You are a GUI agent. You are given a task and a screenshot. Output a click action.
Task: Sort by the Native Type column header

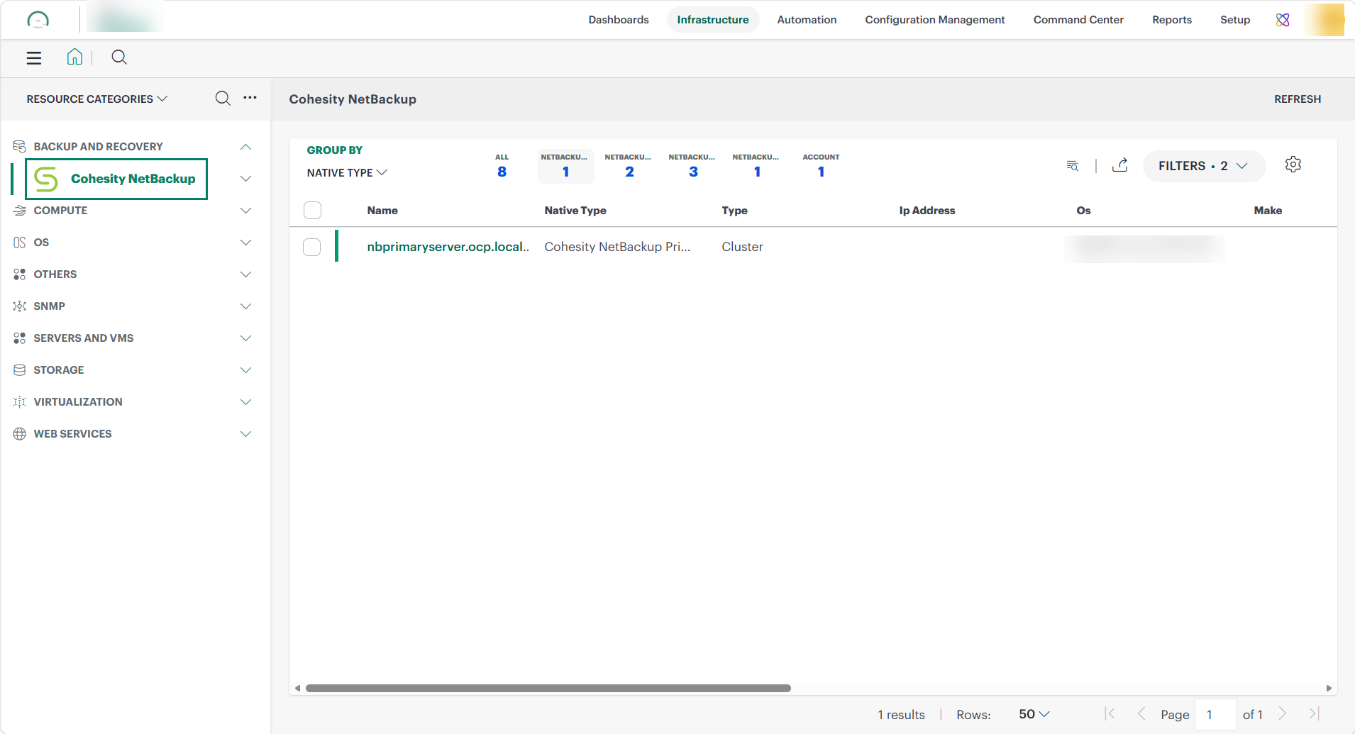pyautogui.click(x=575, y=211)
